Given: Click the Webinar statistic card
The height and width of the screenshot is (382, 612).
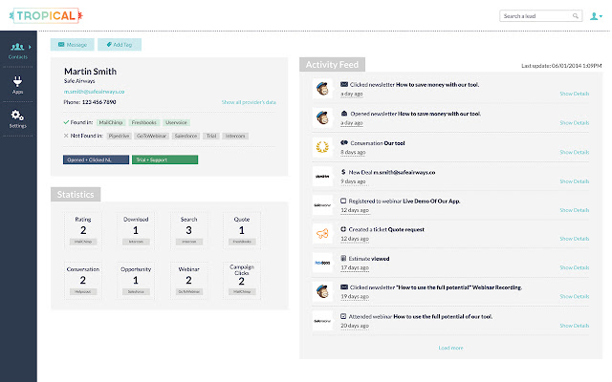Looking at the screenshot, I should [x=189, y=281].
